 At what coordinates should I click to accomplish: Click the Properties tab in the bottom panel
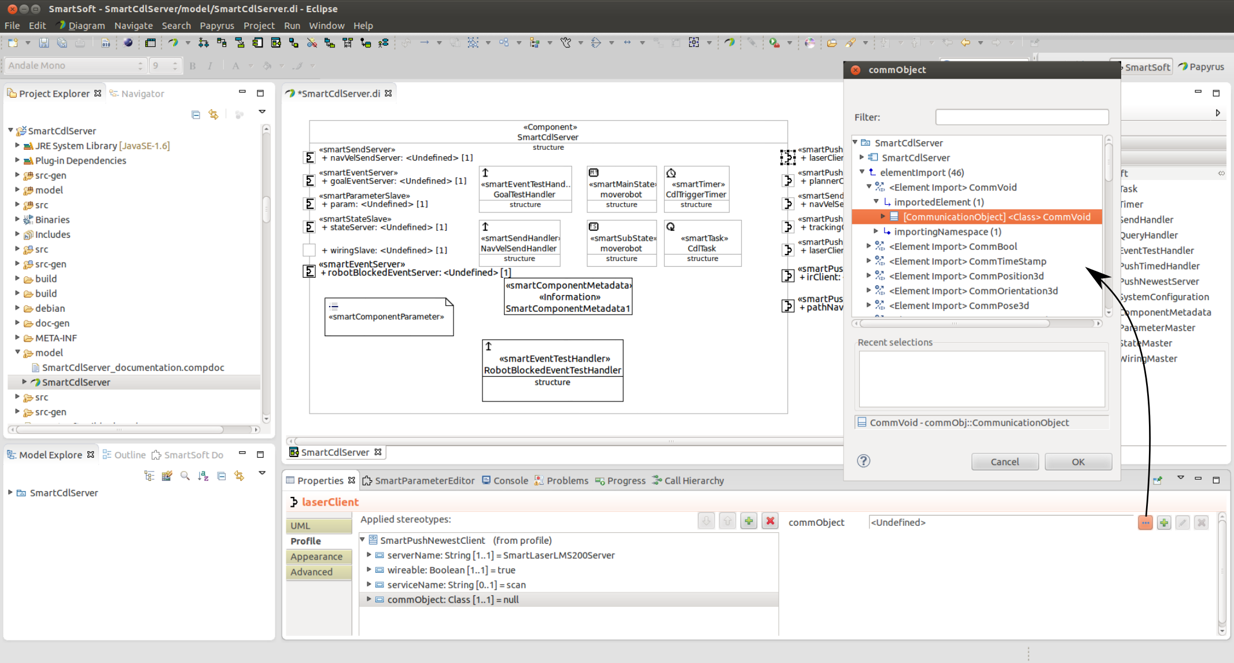[x=320, y=480]
